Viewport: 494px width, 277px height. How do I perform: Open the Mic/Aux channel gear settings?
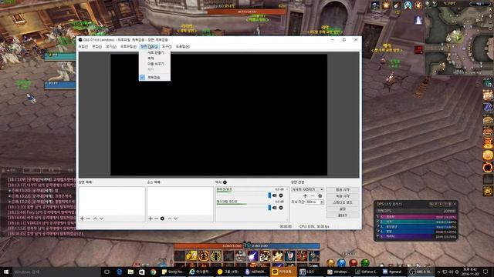click(x=281, y=195)
